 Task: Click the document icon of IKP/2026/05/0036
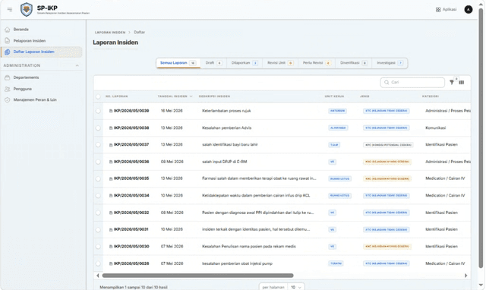111,162
